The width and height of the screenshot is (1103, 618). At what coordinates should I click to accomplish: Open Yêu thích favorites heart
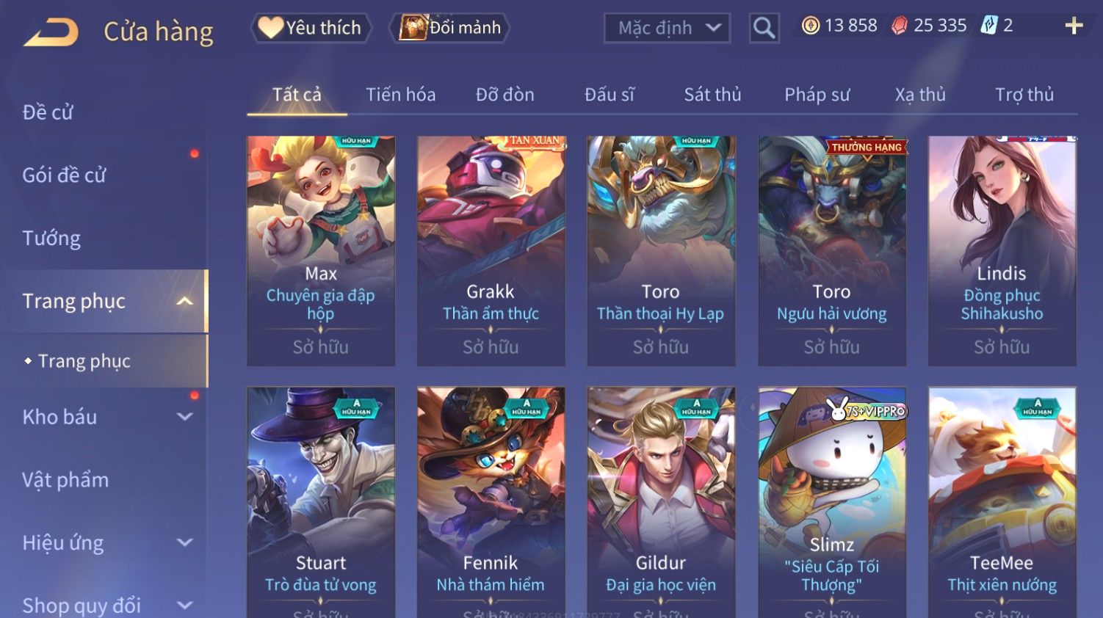tap(311, 28)
